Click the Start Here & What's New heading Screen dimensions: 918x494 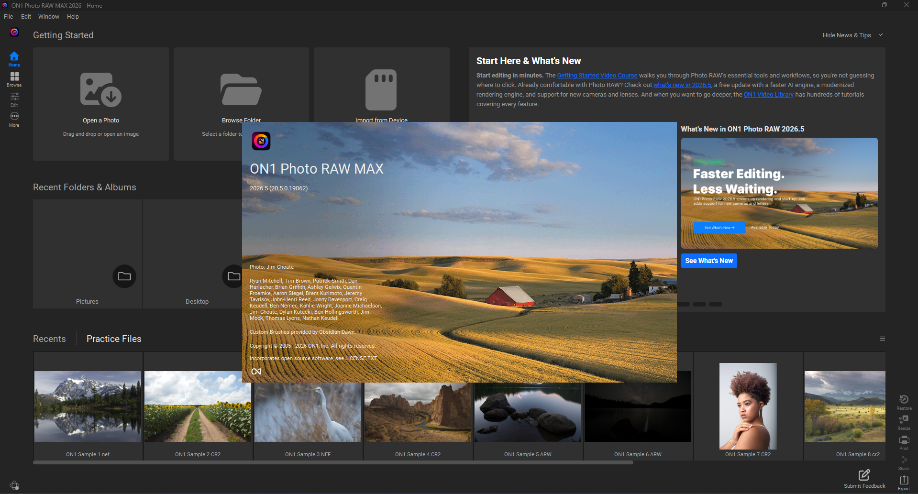529,61
